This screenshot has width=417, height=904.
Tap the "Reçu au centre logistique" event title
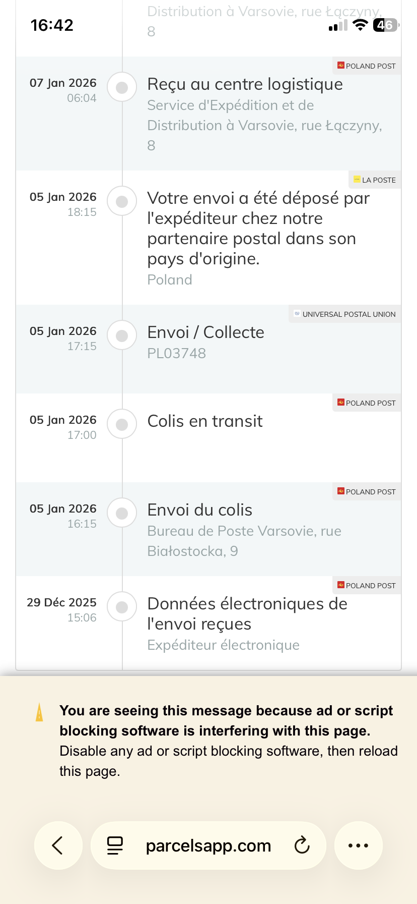point(245,84)
